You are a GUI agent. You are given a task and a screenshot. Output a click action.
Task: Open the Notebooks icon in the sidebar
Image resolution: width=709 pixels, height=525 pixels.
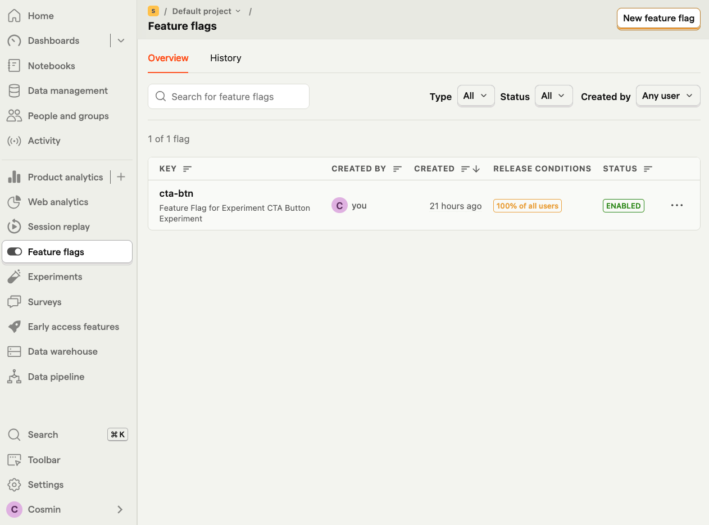point(14,66)
